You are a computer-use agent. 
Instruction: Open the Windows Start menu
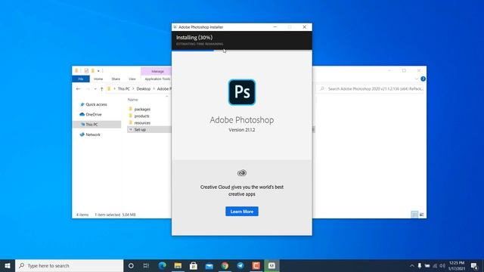point(8,266)
